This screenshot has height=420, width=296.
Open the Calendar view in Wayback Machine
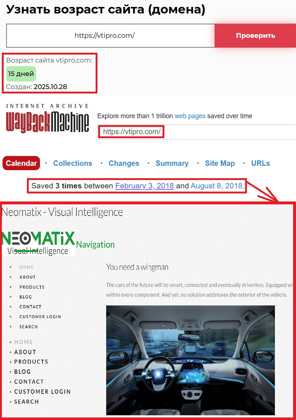[21, 163]
